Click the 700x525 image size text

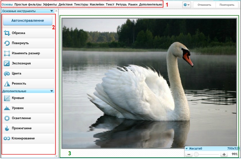click(234, 148)
